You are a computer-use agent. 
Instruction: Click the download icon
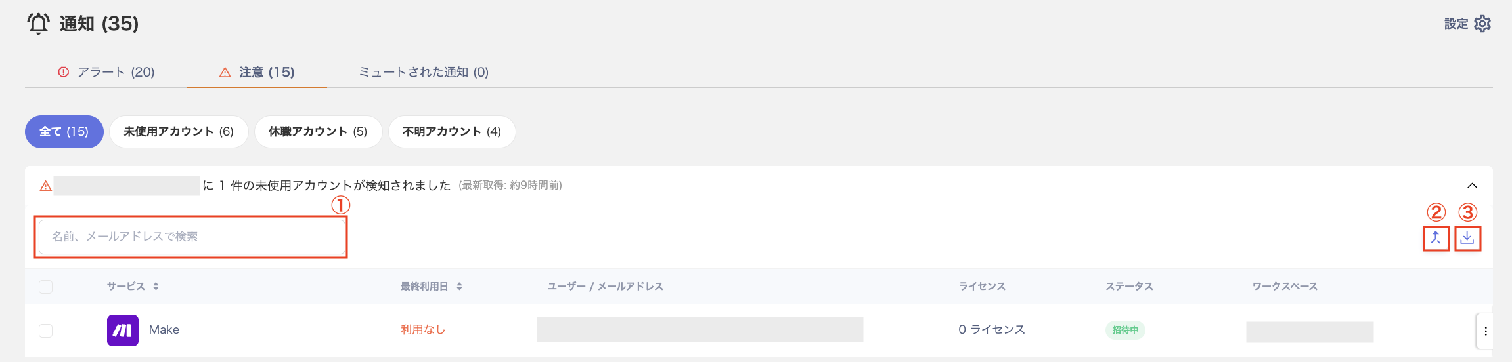tap(1467, 237)
